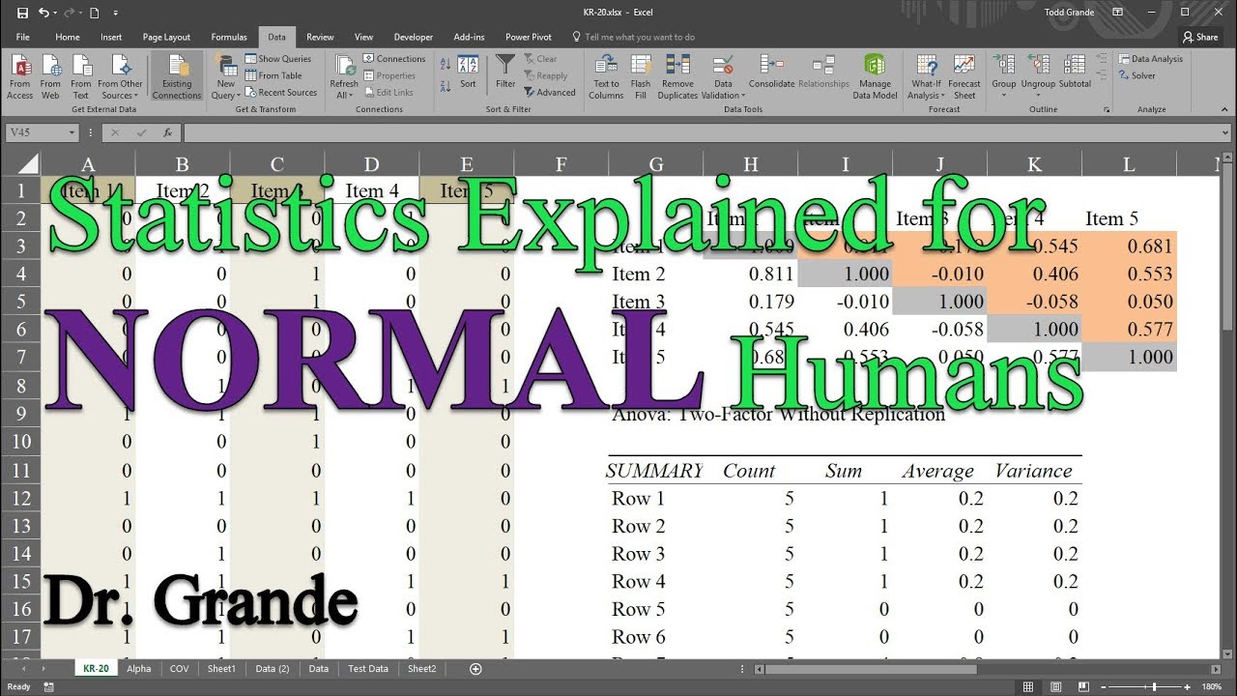Select the cell labeled "SUMMARY"
The image size is (1237, 696).
tap(654, 471)
